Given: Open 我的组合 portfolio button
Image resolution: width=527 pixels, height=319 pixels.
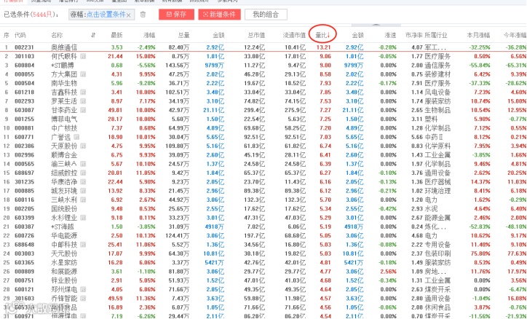Looking at the screenshot, I should pos(266,15).
